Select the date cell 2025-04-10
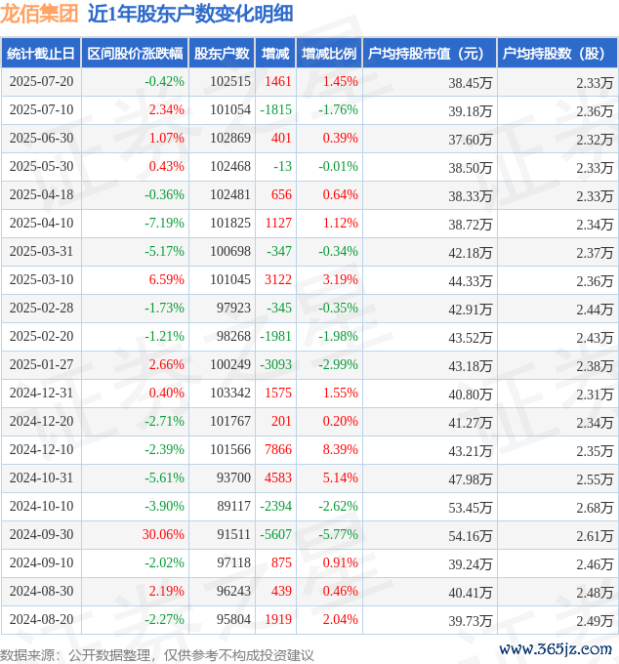This screenshot has width=619, height=664. click(x=41, y=223)
